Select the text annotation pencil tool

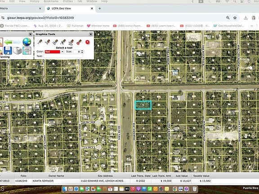[x=63, y=42]
